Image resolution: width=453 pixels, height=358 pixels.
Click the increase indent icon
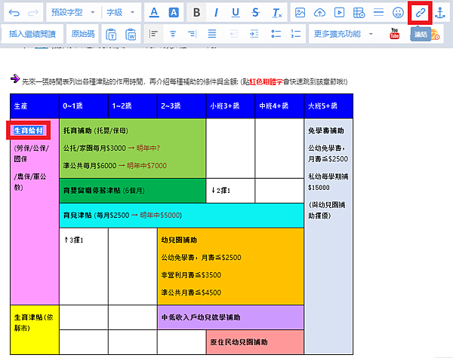coord(254,34)
